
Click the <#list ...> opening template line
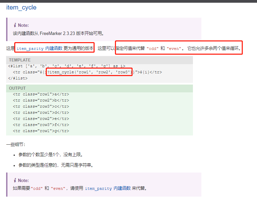[67, 66]
